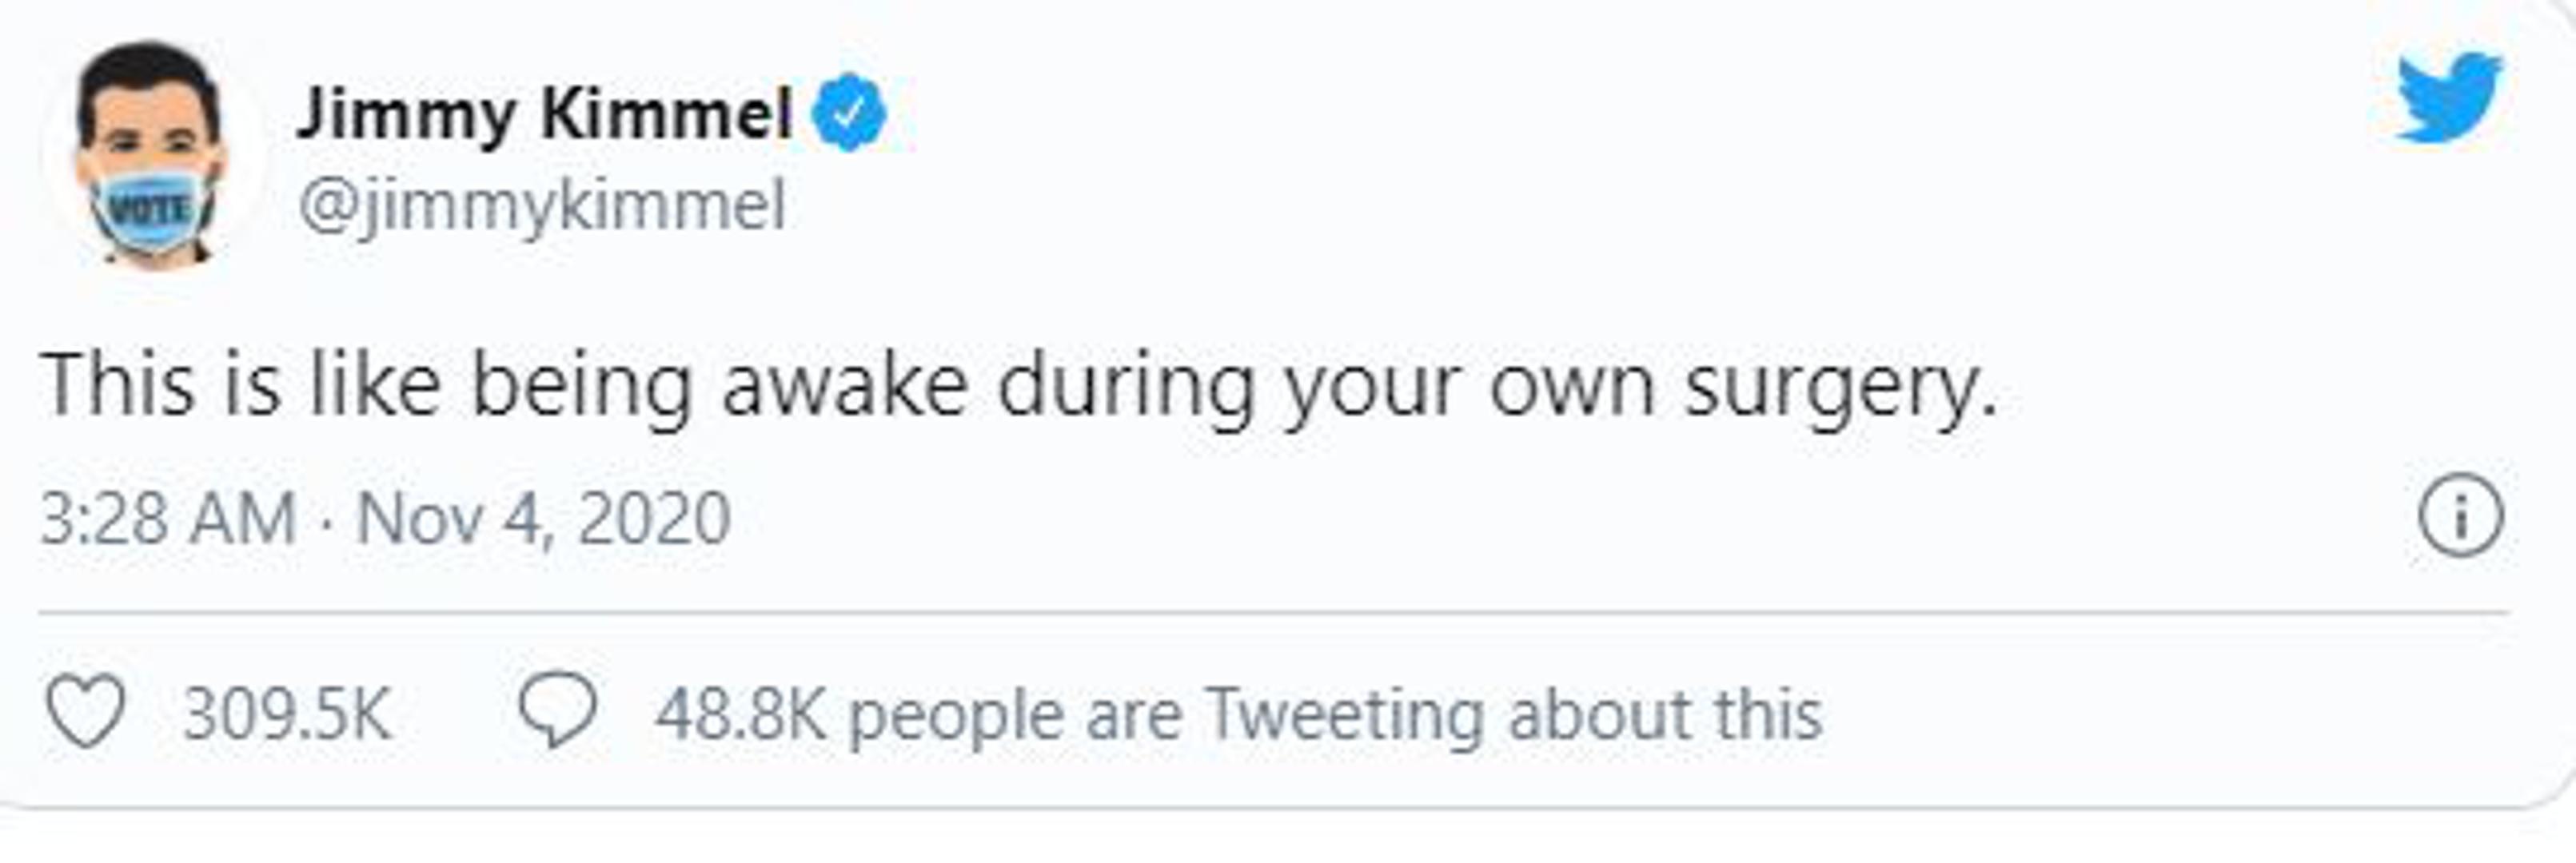Click the reply speech bubble icon
This screenshot has width=2576, height=863.
click(557, 710)
